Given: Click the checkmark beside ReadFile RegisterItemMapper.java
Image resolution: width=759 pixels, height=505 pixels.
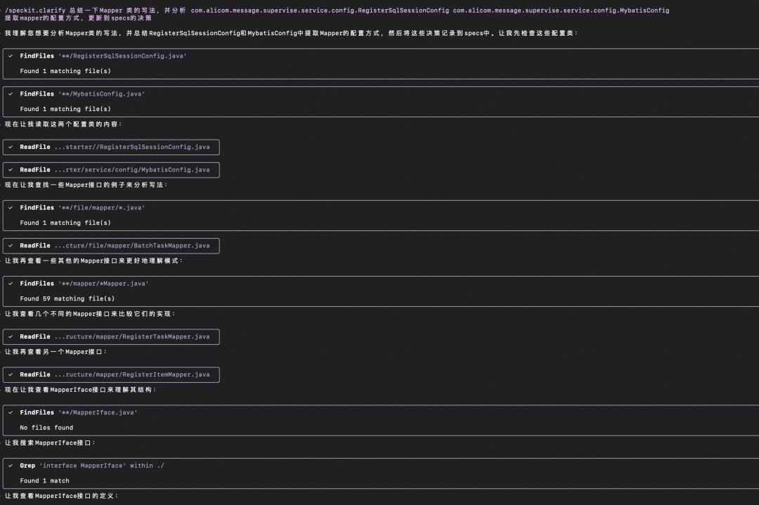Looking at the screenshot, I should [11, 374].
